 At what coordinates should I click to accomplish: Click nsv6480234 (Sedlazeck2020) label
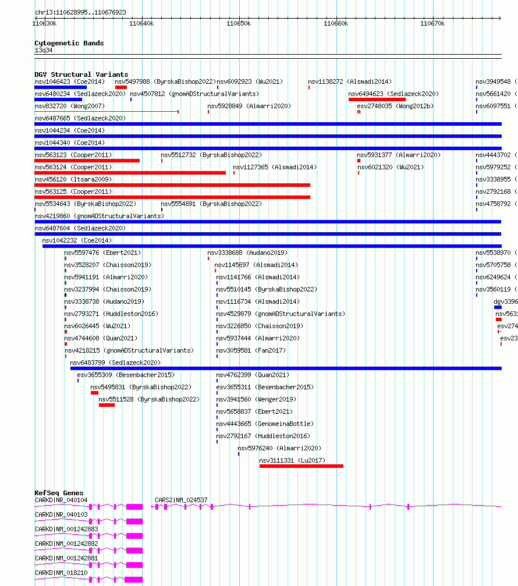[x=80, y=94]
